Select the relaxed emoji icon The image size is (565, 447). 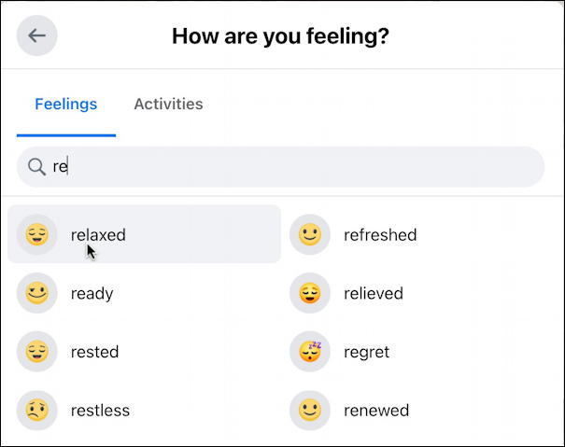click(x=36, y=234)
